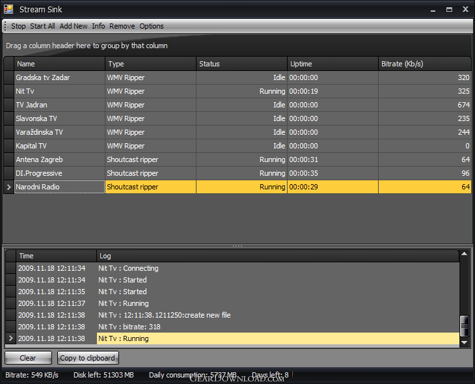The height and width of the screenshot is (384, 475).
Task: Click the toolbar grip handle
Action: coord(5,26)
